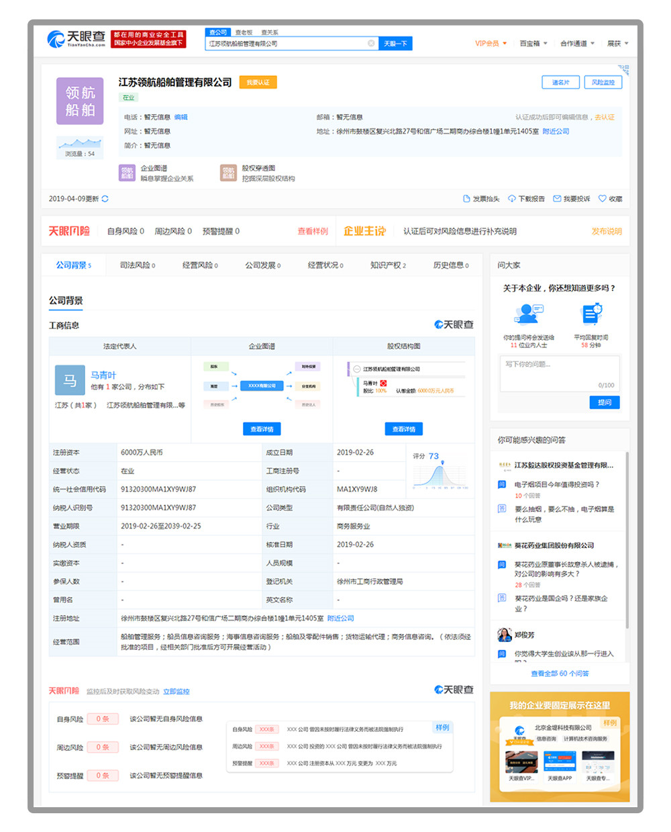Click the 马 avatar of the legal representative
This screenshot has width=671, height=832.
click(70, 381)
